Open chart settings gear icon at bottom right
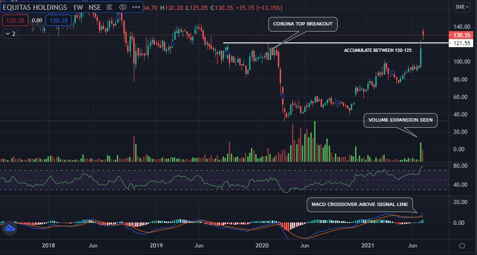This screenshot has width=477, height=255. point(462,246)
